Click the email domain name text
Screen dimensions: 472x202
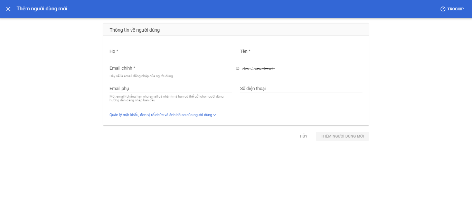(x=258, y=69)
